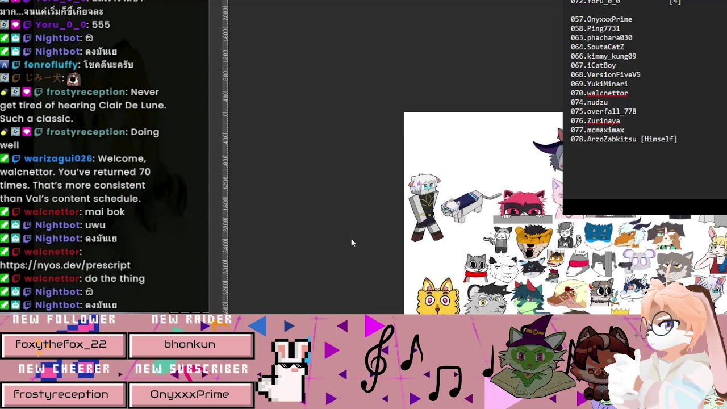Click the yellow cat face on canvas
727x409 pixels.
438,296
